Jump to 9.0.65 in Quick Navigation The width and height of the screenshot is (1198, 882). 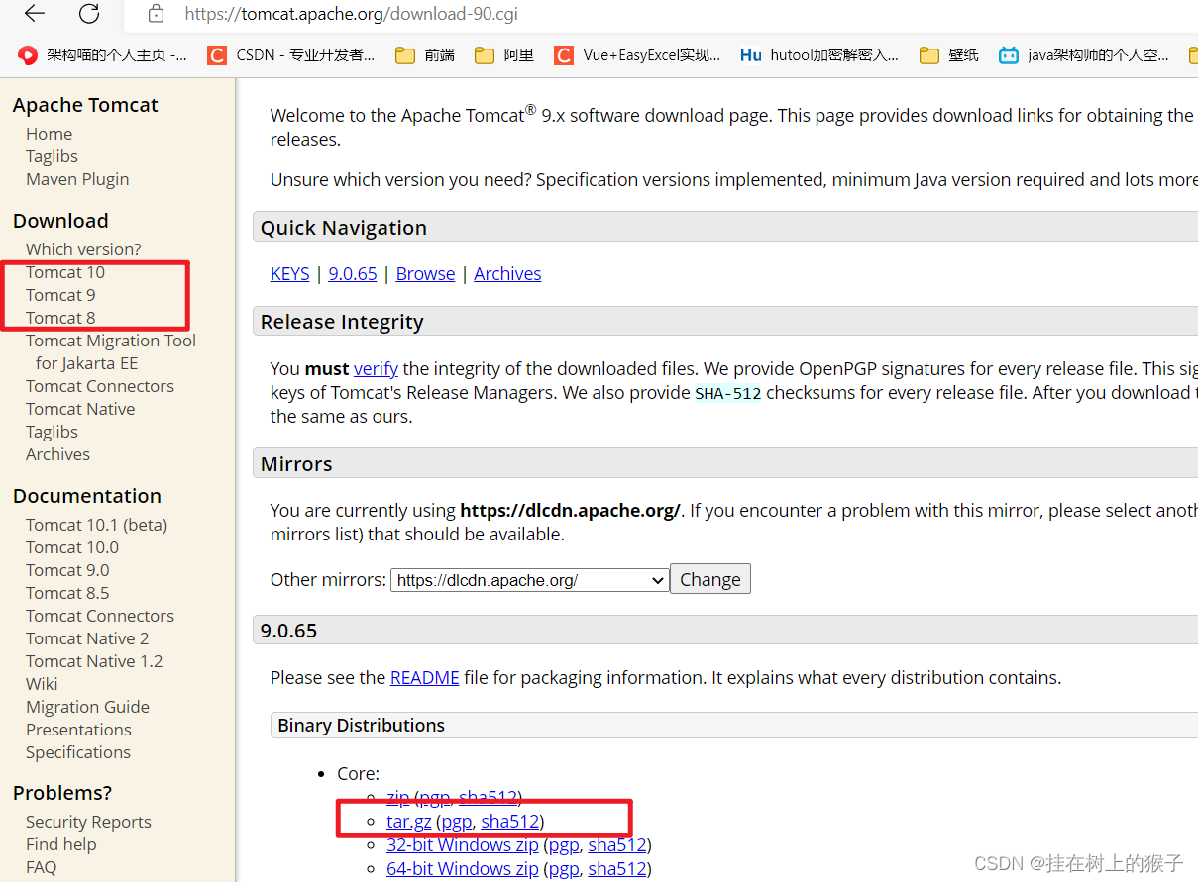[x=353, y=274]
